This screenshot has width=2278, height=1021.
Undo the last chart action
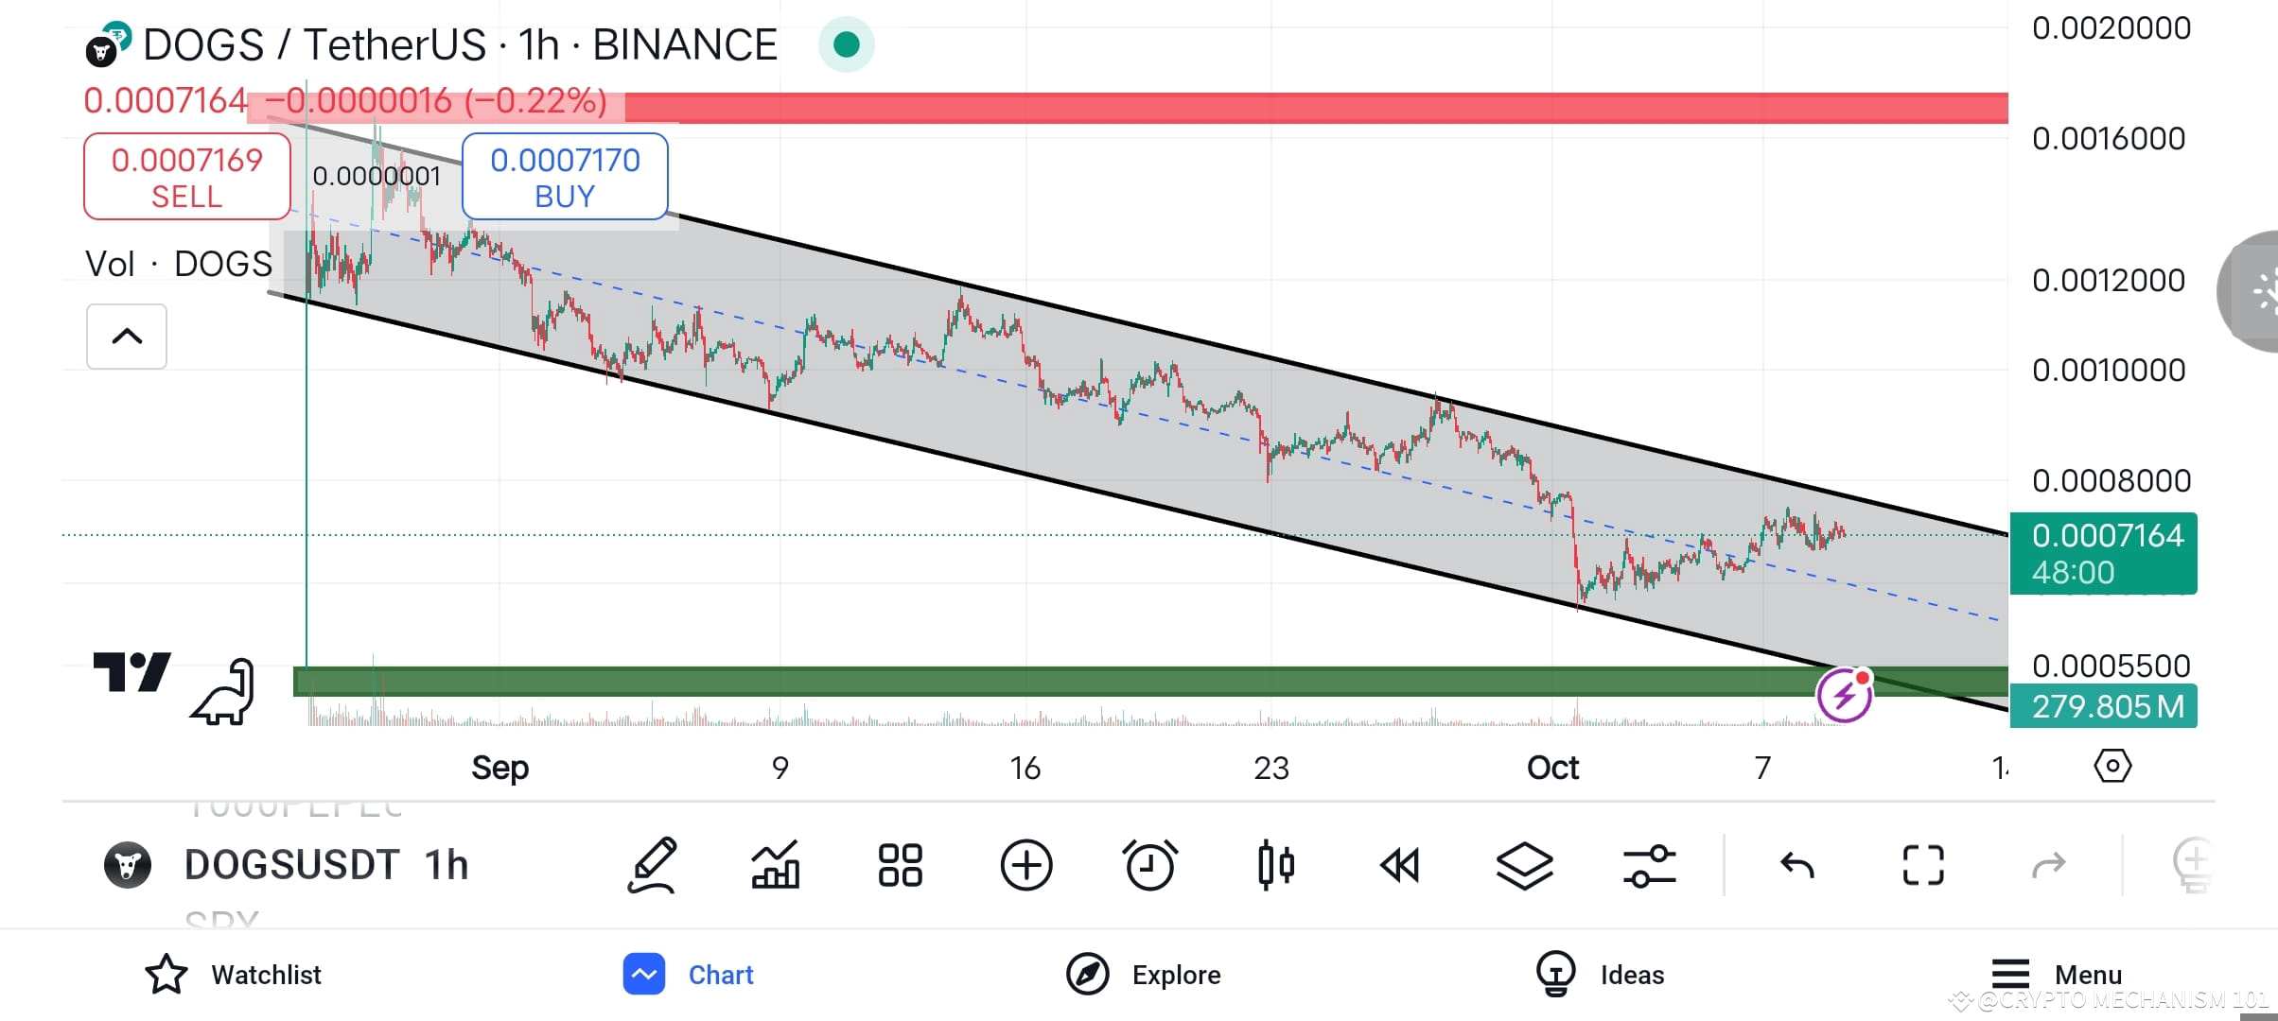click(x=1796, y=864)
